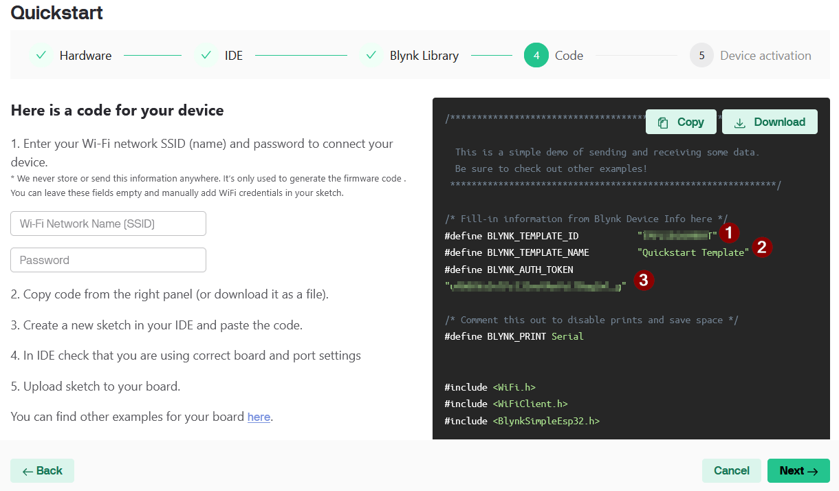The width and height of the screenshot is (839, 491).
Task: Open the 'here' examples link
Action: point(259,417)
